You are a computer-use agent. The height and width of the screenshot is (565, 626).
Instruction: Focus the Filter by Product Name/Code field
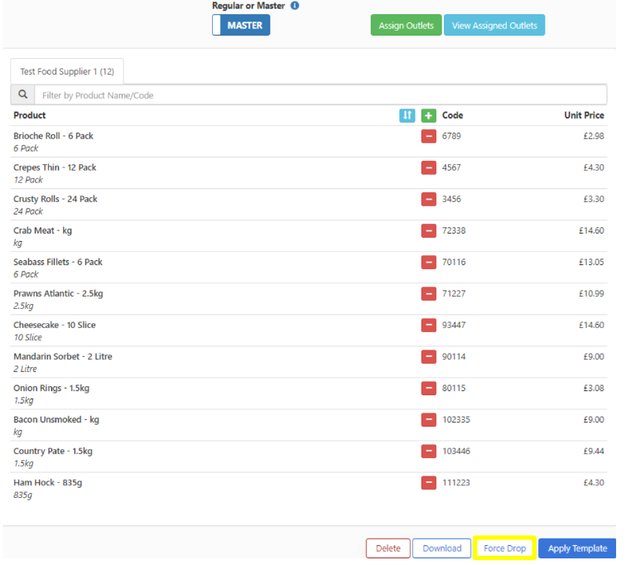pos(323,95)
